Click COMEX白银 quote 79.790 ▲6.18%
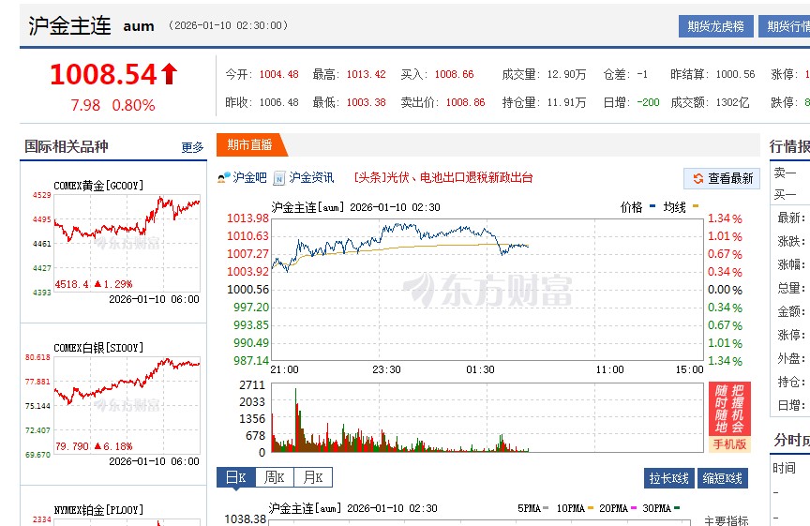This screenshot has height=526, width=810. click(94, 446)
